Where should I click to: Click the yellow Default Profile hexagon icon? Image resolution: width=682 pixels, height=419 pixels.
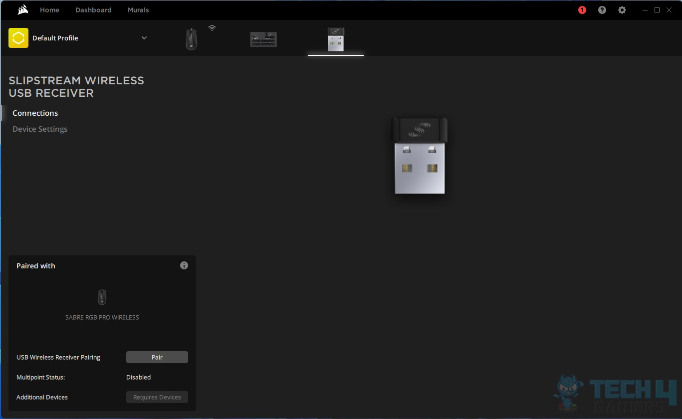(18, 38)
